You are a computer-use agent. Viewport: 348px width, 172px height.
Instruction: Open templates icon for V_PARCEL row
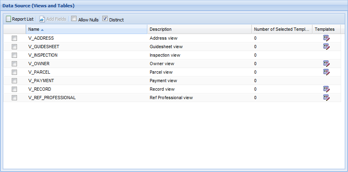(326, 72)
